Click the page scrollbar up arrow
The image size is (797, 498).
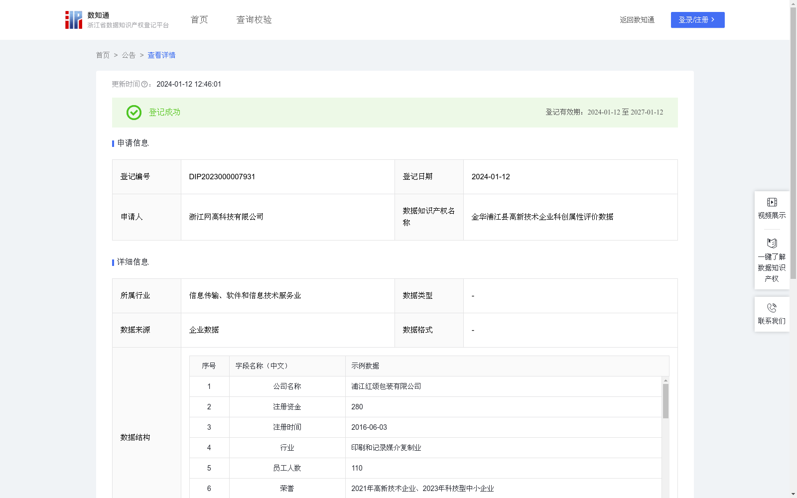coord(793,3)
